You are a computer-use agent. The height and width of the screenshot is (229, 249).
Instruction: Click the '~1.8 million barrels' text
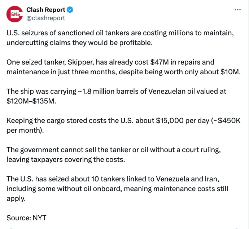click(x=110, y=91)
